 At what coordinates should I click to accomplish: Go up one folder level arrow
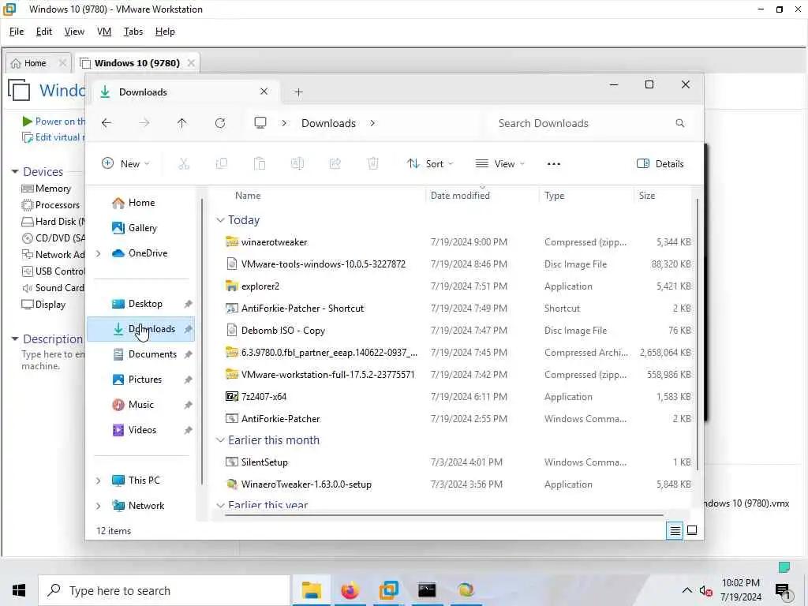pyautogui.click(x=182, y=123)
